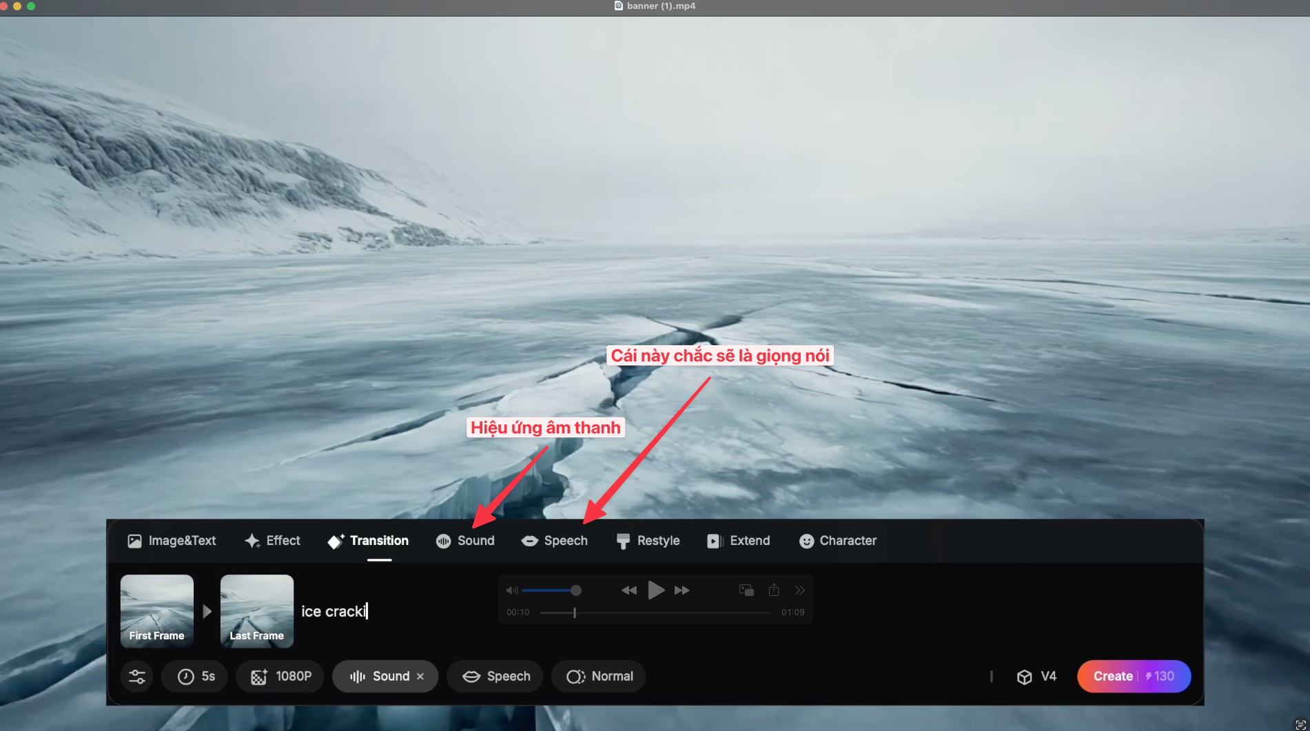Click the fast-forward icon in player
Viewport: 1310px width, 731px height.
[x=682, y=590]
